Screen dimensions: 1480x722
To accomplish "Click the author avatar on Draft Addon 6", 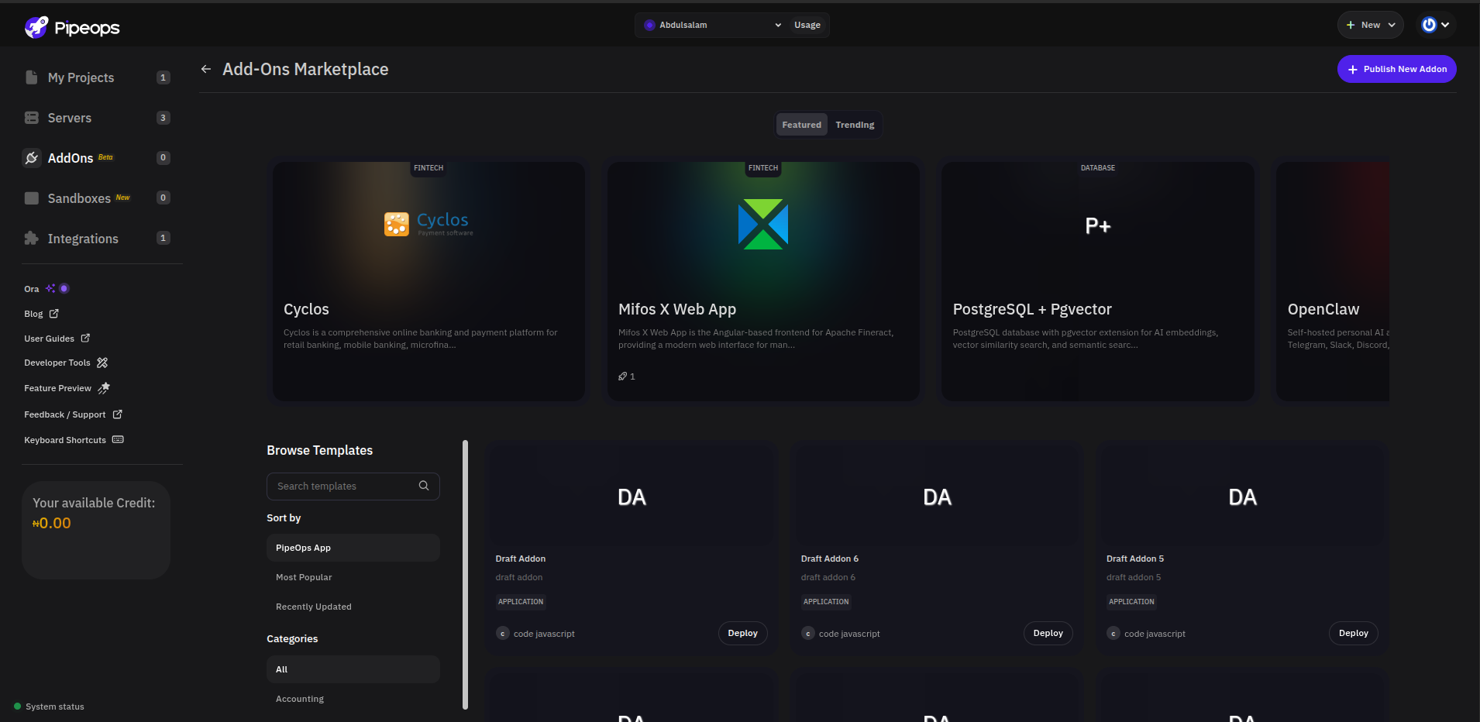I will (808, 633).
